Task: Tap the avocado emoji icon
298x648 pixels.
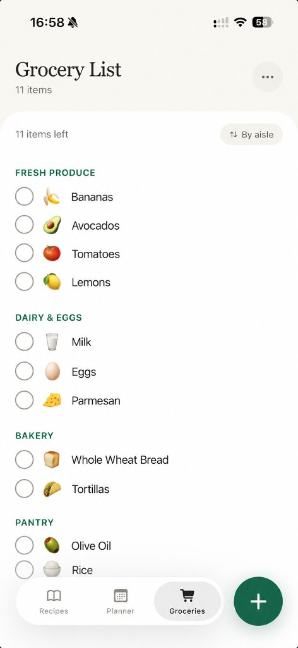Action: 52,225
